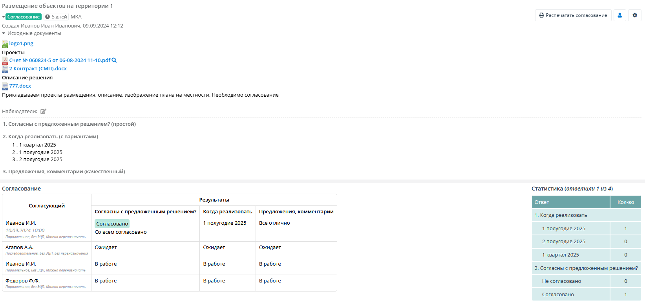Click the clock icon by 5 дней

[x=48, y=17]
